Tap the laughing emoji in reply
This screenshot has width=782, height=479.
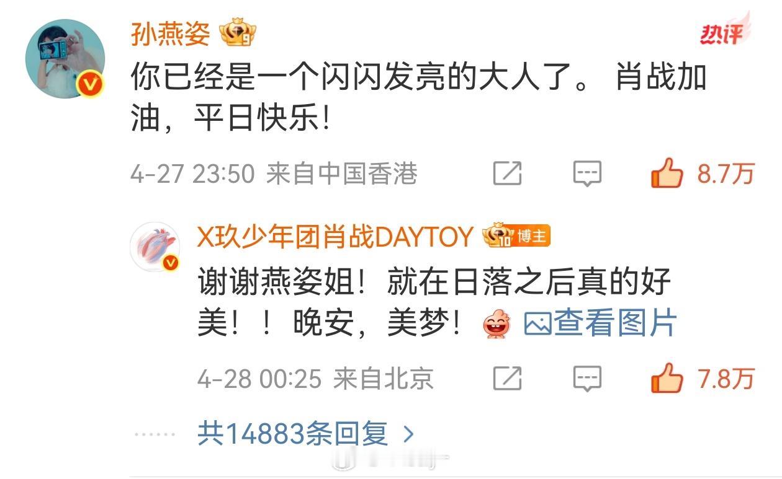(497, 324)
